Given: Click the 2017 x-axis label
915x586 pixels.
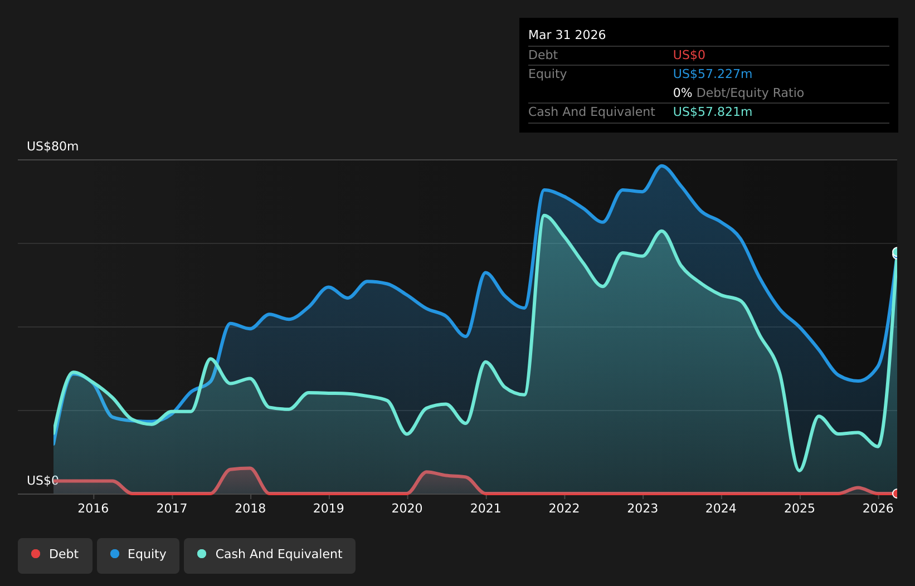Looking at the screenshot, I should [172, 508].
